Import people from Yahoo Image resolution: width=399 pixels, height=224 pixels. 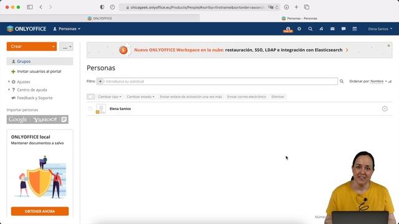(45, 119)
